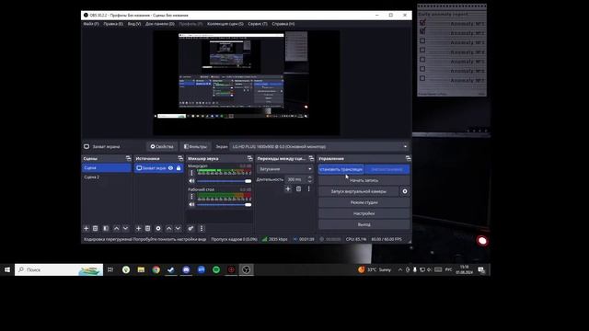Open Steam from the taskbar
This screenshot has height=331, width=589.
pos(171,269)
